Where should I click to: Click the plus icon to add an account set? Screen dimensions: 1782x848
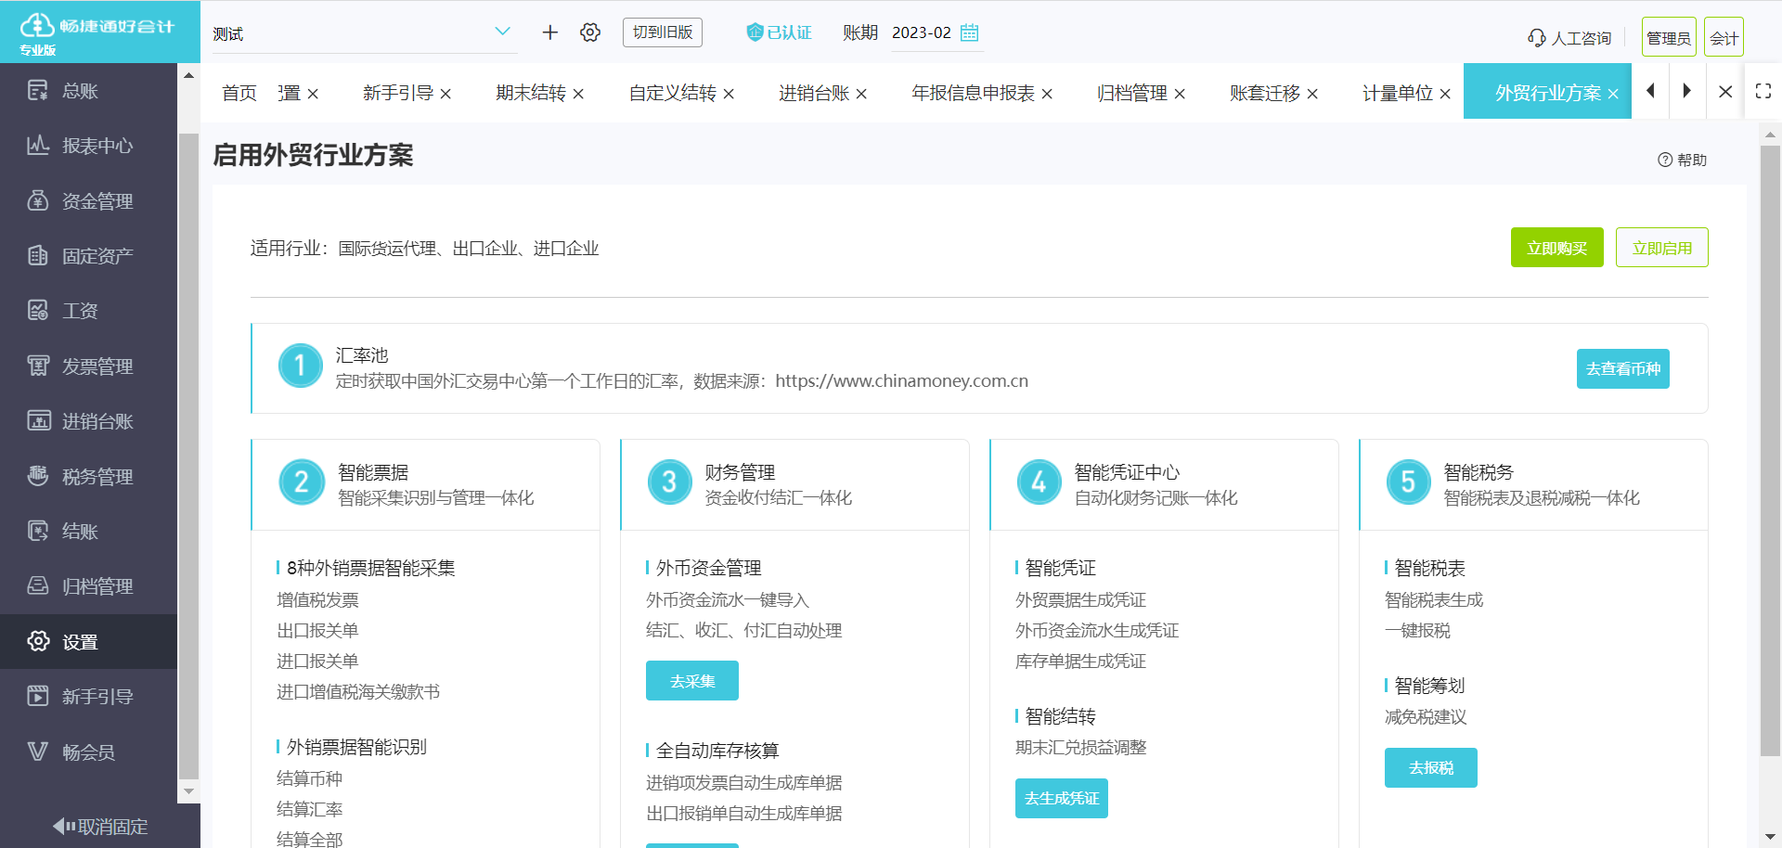click(550, 32)
